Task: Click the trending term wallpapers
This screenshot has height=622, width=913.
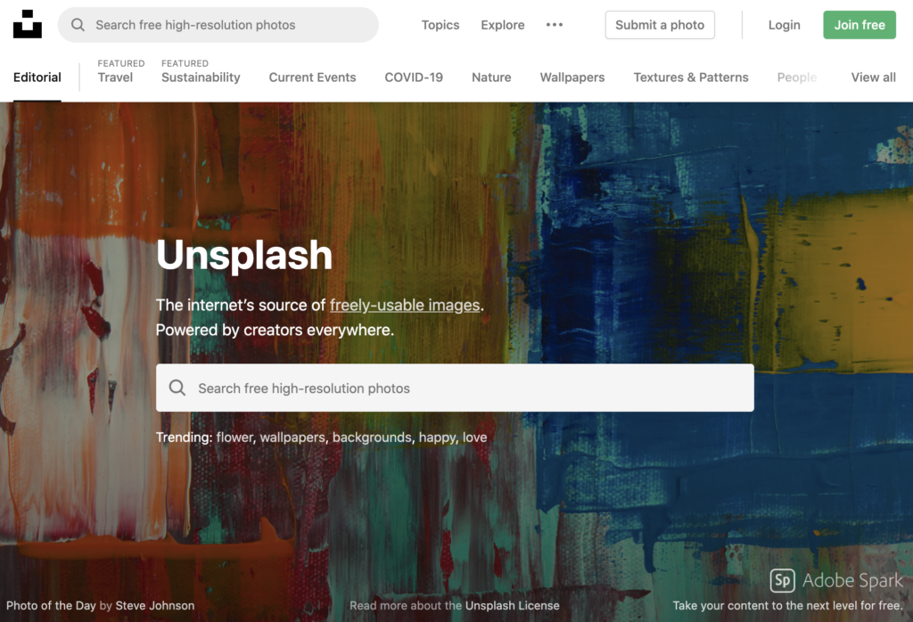Action: pos(292,437)
